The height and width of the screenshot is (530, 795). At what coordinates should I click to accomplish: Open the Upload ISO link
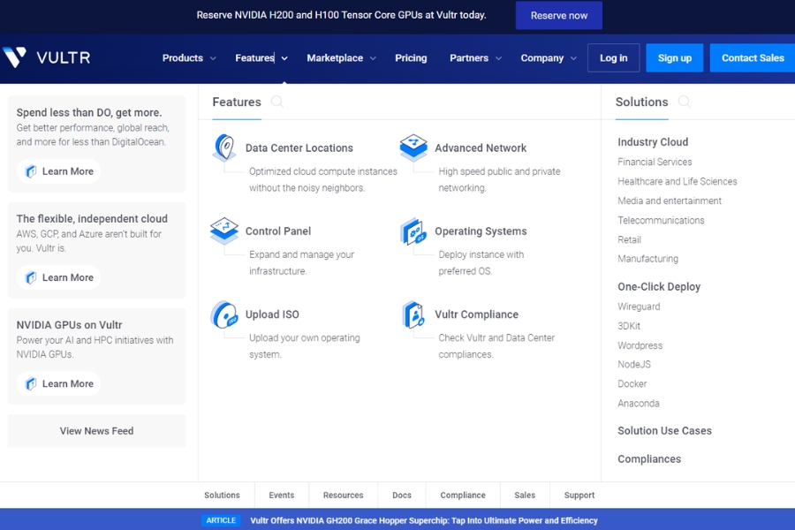tap(272, 314)
